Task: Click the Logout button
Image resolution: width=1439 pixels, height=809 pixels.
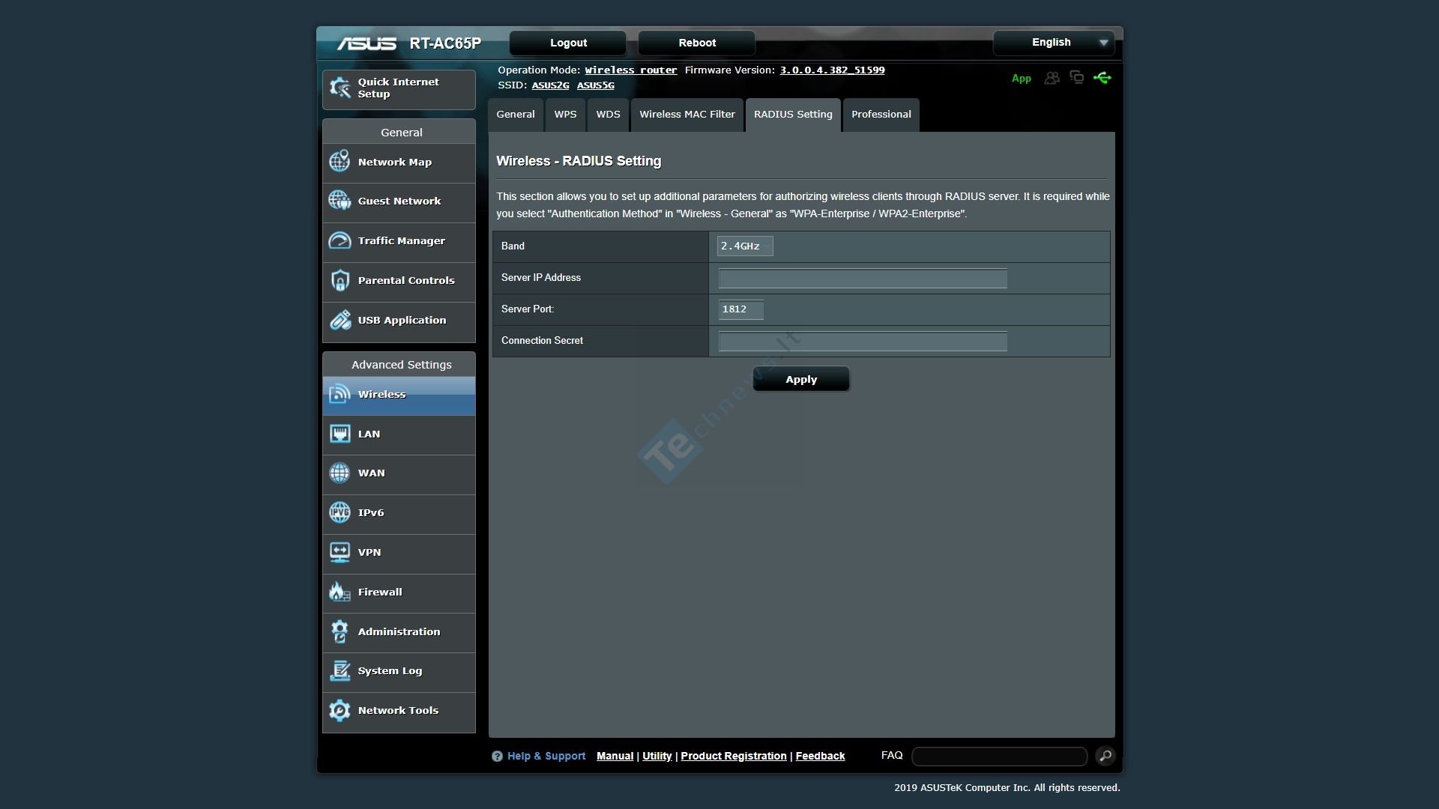Action: point(568,43)
